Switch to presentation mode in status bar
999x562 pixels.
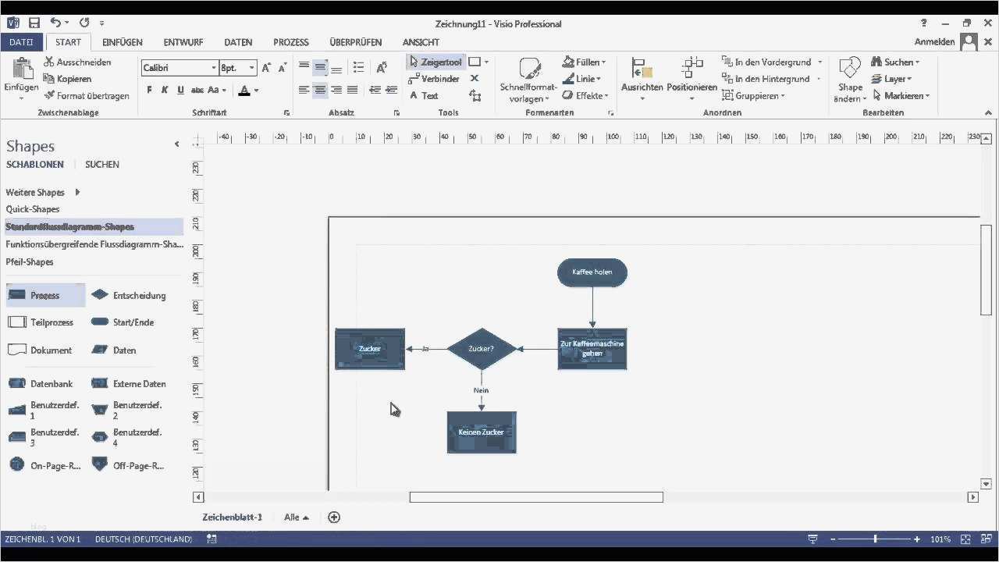812,539
